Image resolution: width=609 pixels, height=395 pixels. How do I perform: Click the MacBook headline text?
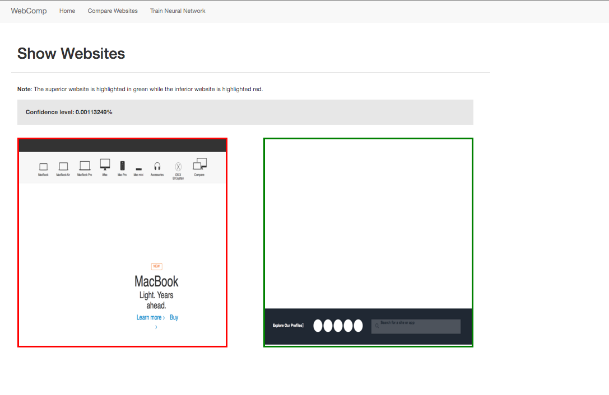coord(156,281)
